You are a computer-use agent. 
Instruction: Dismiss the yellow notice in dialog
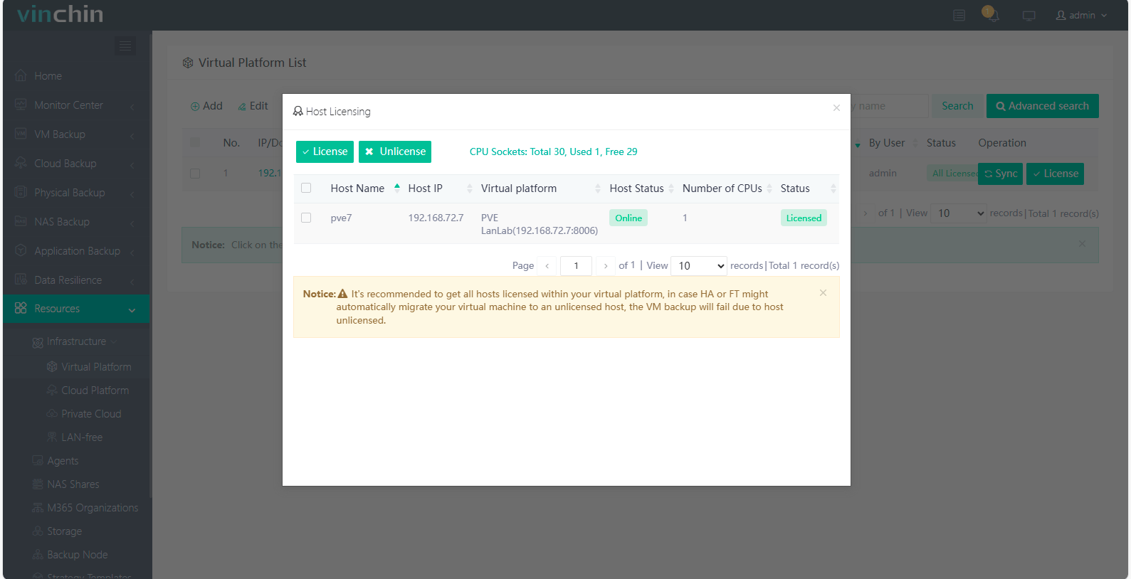click(823, 293)
